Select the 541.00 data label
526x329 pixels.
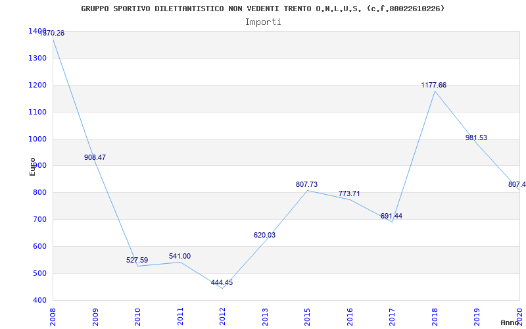[x=179, y=256]
